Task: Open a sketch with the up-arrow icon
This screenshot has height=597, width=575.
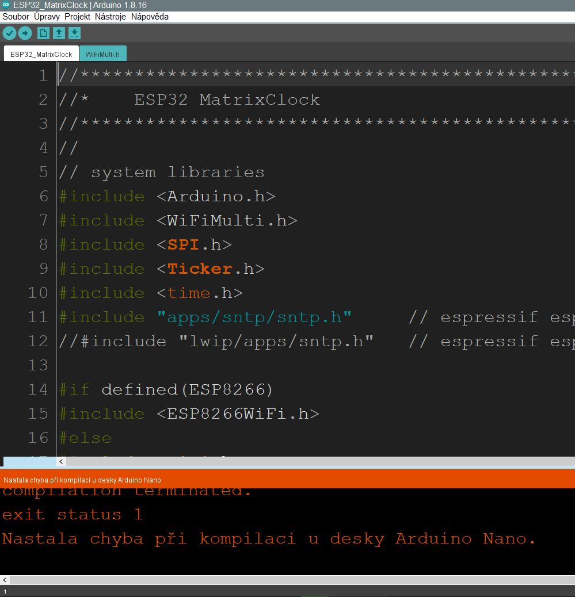Action: point(59,33)
